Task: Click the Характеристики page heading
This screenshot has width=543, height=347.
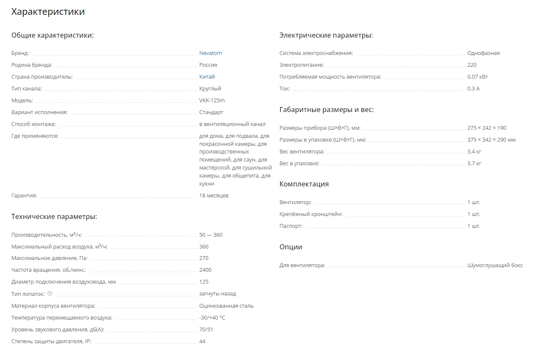Action: point(48,12)
